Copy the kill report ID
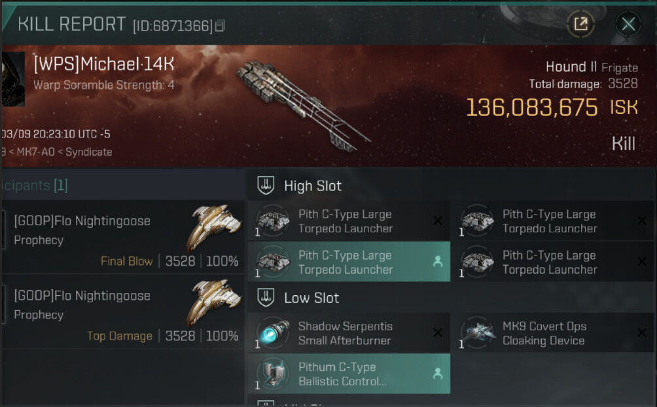 [x=221, y=26]
